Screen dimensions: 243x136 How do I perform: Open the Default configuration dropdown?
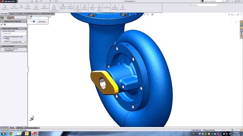[x=205, y=5]
